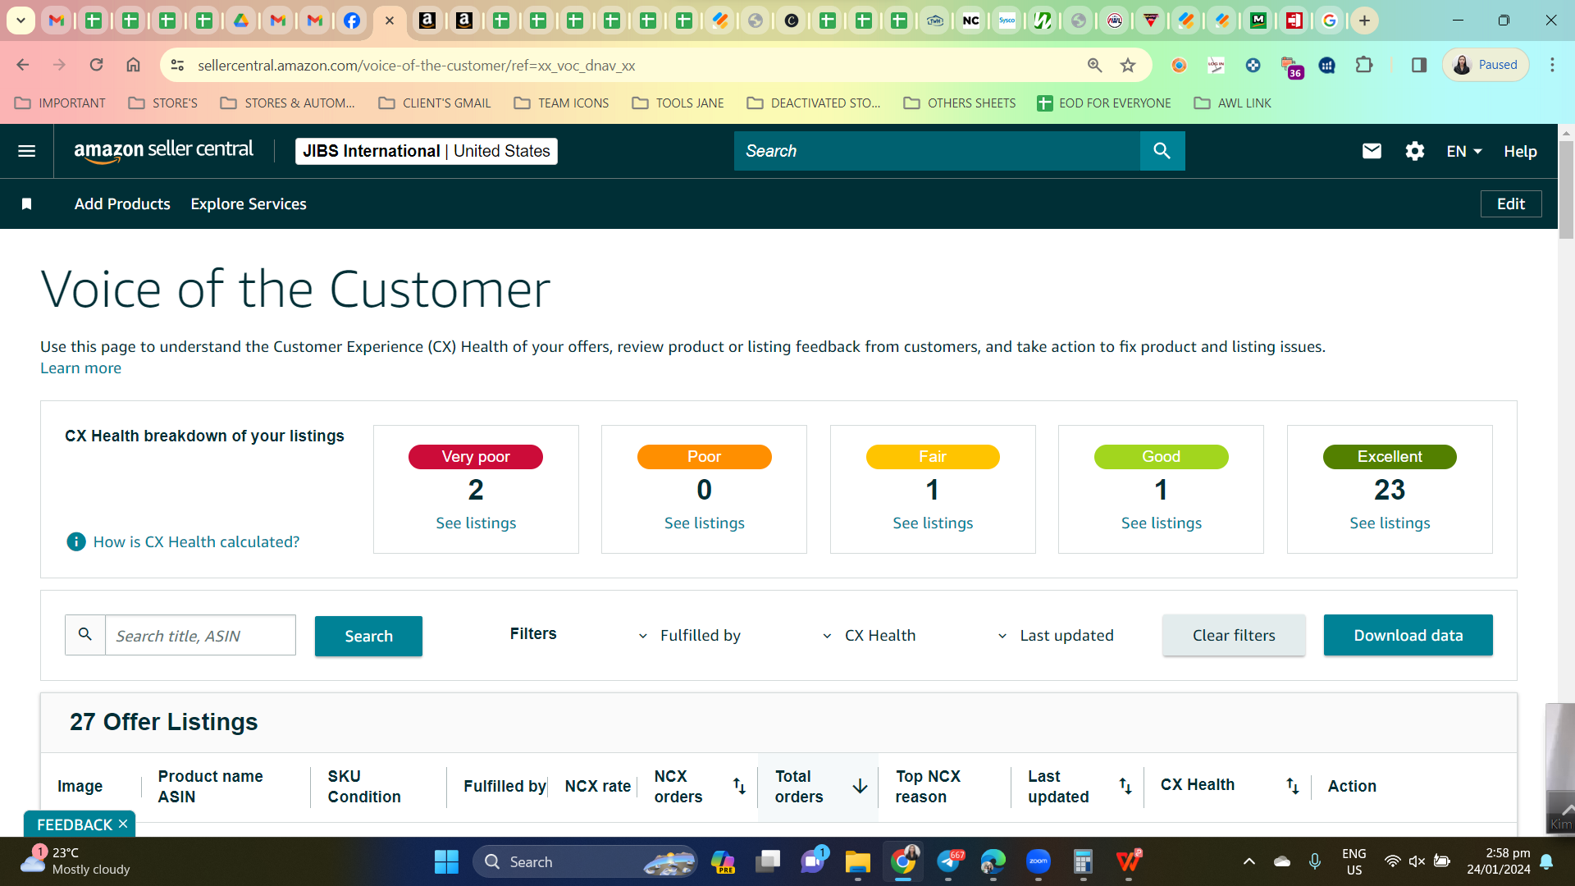Expand the Last updated filter
Screen dimensions: 1575x886
pos(1056,636)
